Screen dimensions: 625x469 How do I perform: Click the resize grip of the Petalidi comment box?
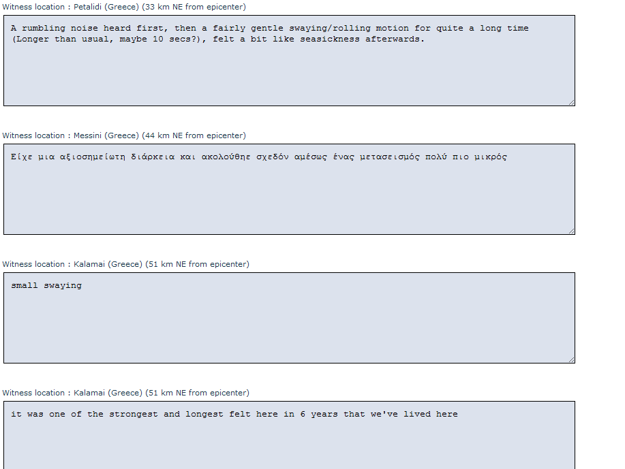click(572, 102)
